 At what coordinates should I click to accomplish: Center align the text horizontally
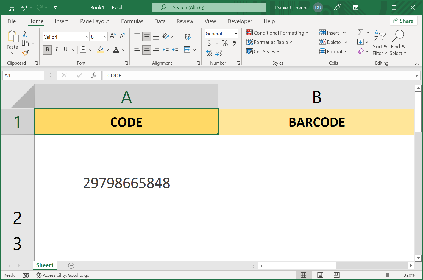146,50
